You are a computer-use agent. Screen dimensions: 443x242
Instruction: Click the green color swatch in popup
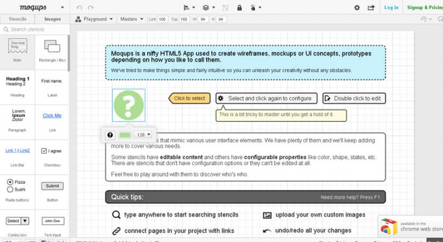125,135
